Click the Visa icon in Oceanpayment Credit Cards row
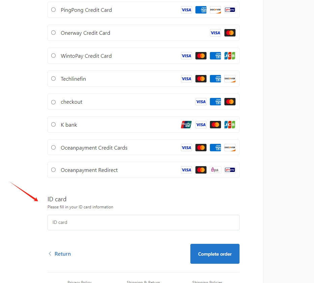The height and width of the screenshot is (283, 314). 186,148
